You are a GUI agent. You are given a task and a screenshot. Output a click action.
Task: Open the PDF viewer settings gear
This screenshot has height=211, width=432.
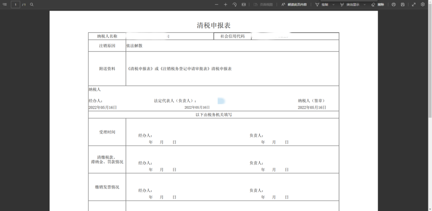(x=423, y=4)
